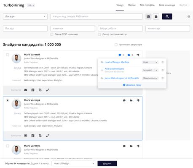
Task: Open the help question mark icon
Action: [x=189, y=16]
